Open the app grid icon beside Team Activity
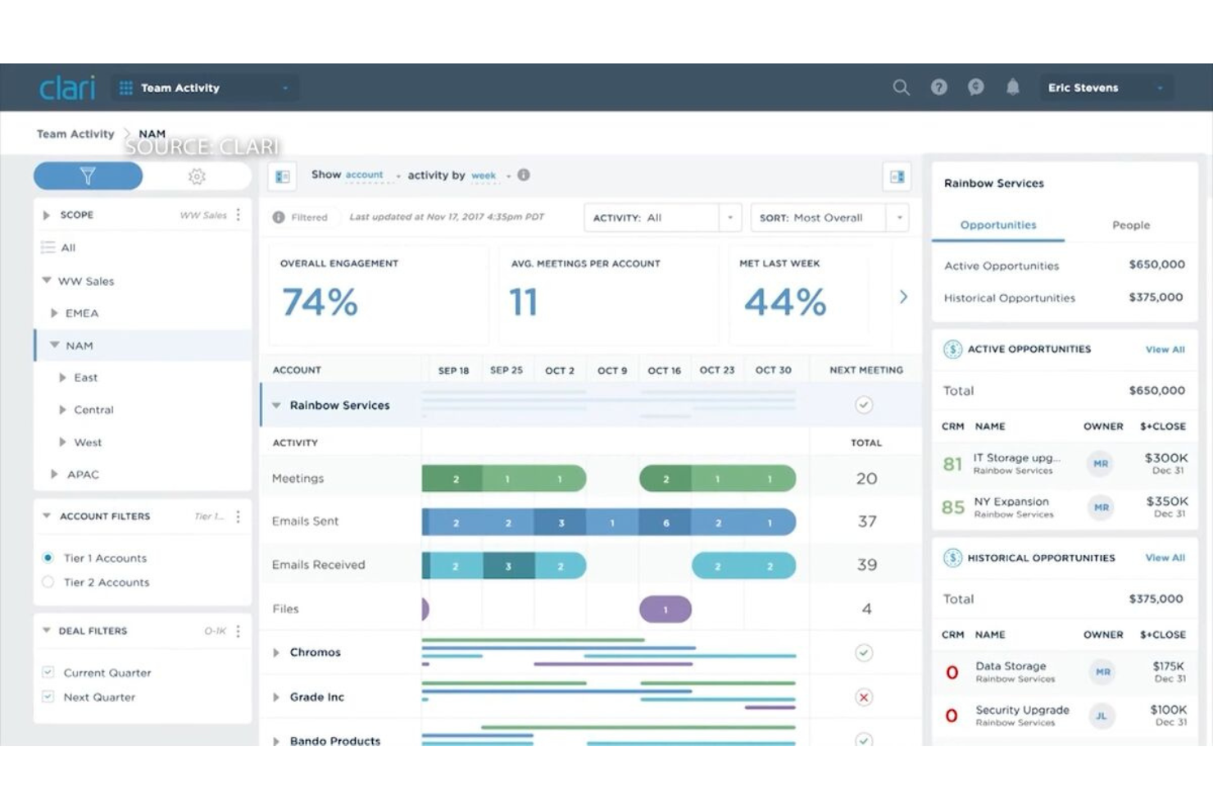Image resolution: width=1213 pixels, height=809 pixels. (126, 88)
